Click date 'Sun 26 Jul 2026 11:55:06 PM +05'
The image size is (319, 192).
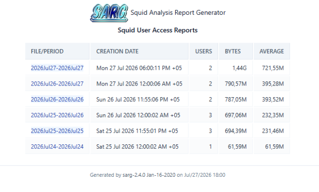click(138, 99)
